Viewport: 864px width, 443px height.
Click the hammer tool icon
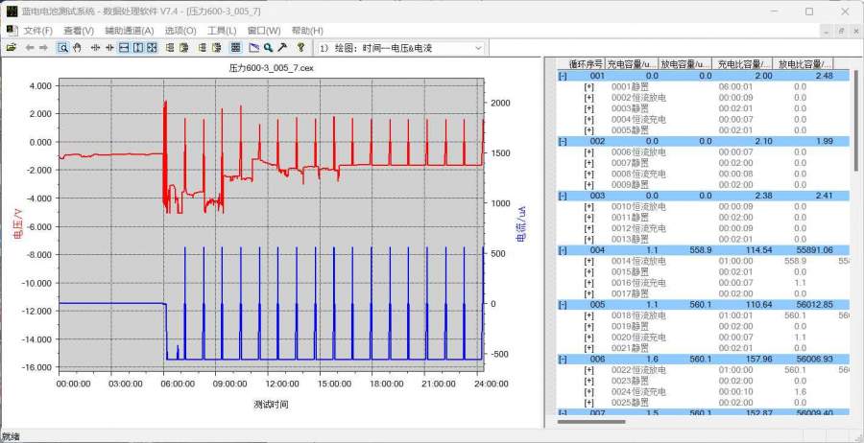click(x=282, y=47)
